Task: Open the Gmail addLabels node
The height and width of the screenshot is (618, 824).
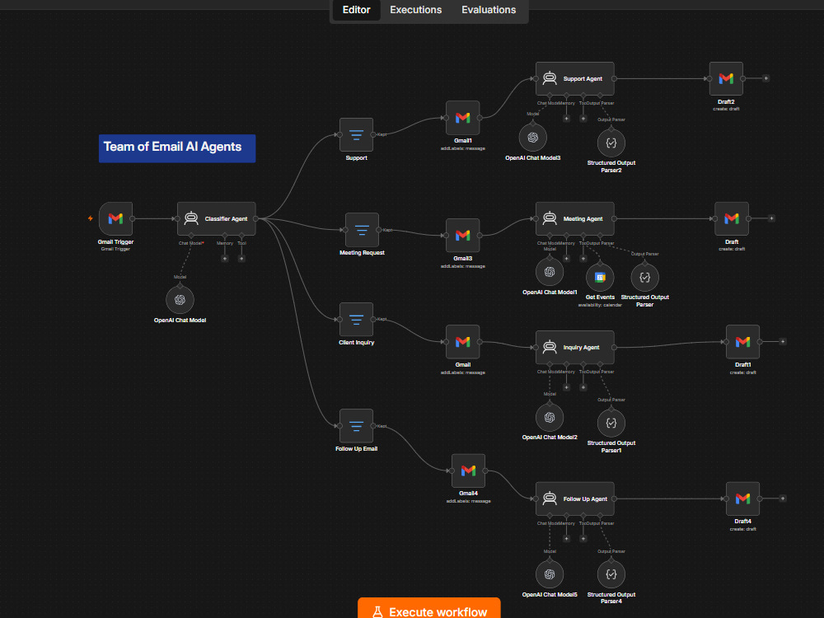Action: coord(462,342)
